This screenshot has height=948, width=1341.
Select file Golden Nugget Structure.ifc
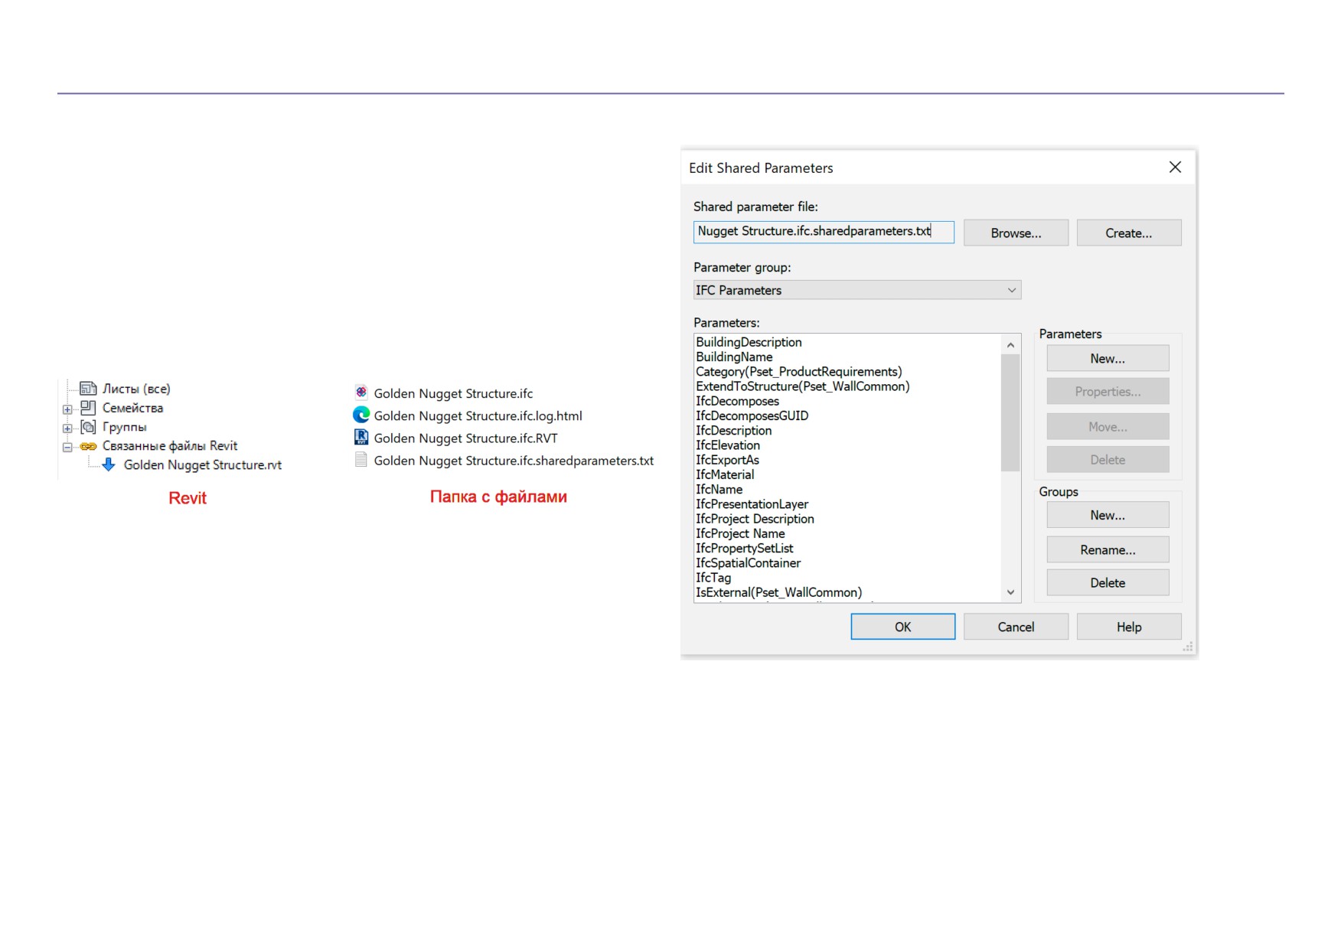pyautogui.click(x=453, y=393)
